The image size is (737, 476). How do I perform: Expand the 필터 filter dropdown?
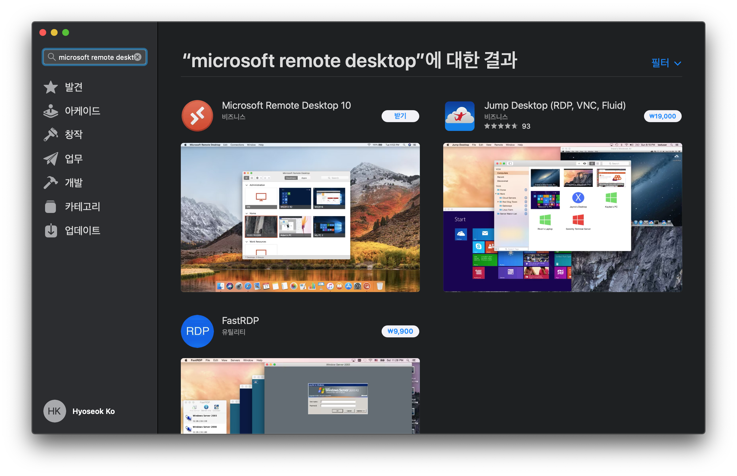666,63
